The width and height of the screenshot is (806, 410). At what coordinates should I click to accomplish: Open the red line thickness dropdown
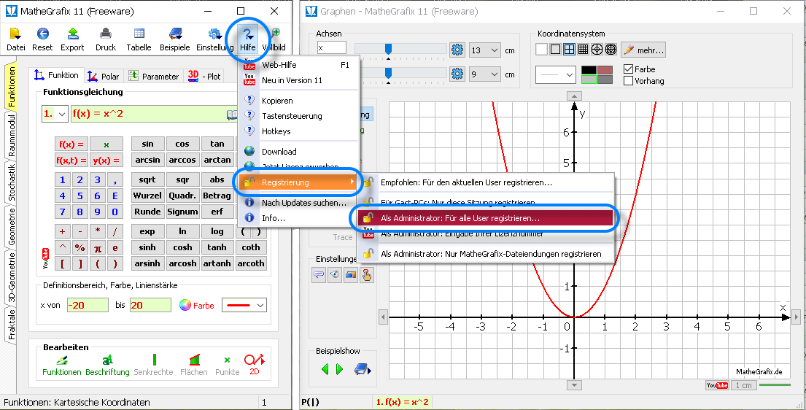(244, 305)
